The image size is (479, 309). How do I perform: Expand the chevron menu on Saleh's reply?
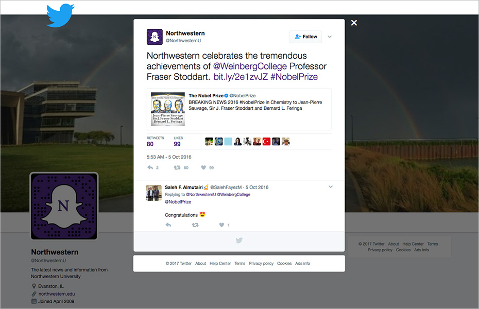pos(331,187)
